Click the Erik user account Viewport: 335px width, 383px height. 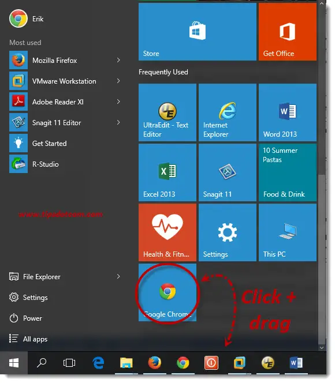27,19
